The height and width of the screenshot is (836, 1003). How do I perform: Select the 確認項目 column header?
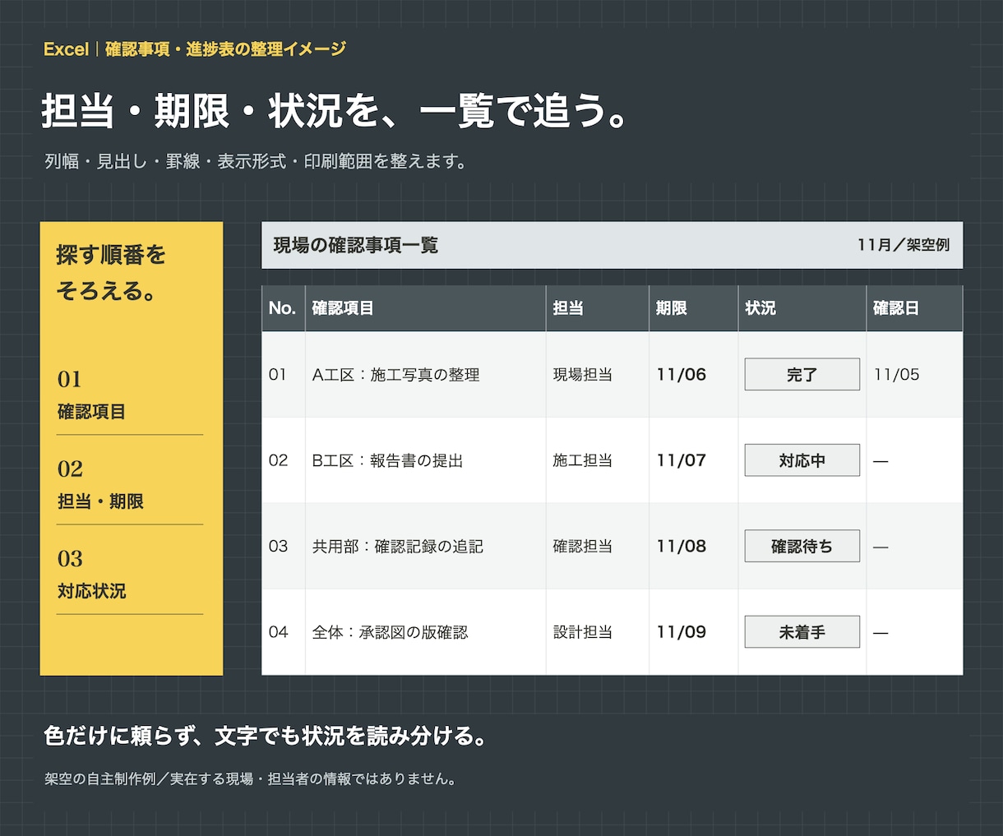click(x=425, y=308)
